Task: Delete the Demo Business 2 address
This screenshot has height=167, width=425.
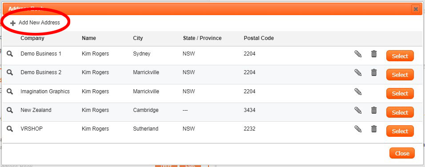Action: tap(374, 72)
